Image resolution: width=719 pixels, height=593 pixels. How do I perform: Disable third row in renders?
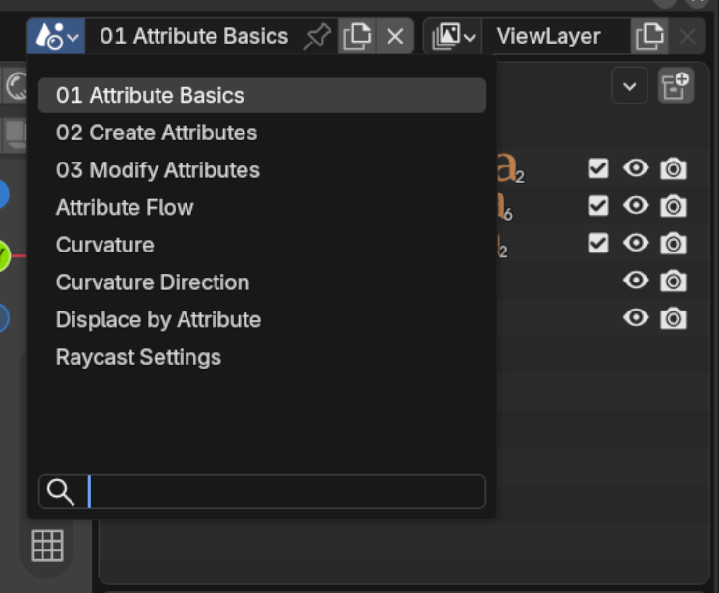tap(674, 243)
